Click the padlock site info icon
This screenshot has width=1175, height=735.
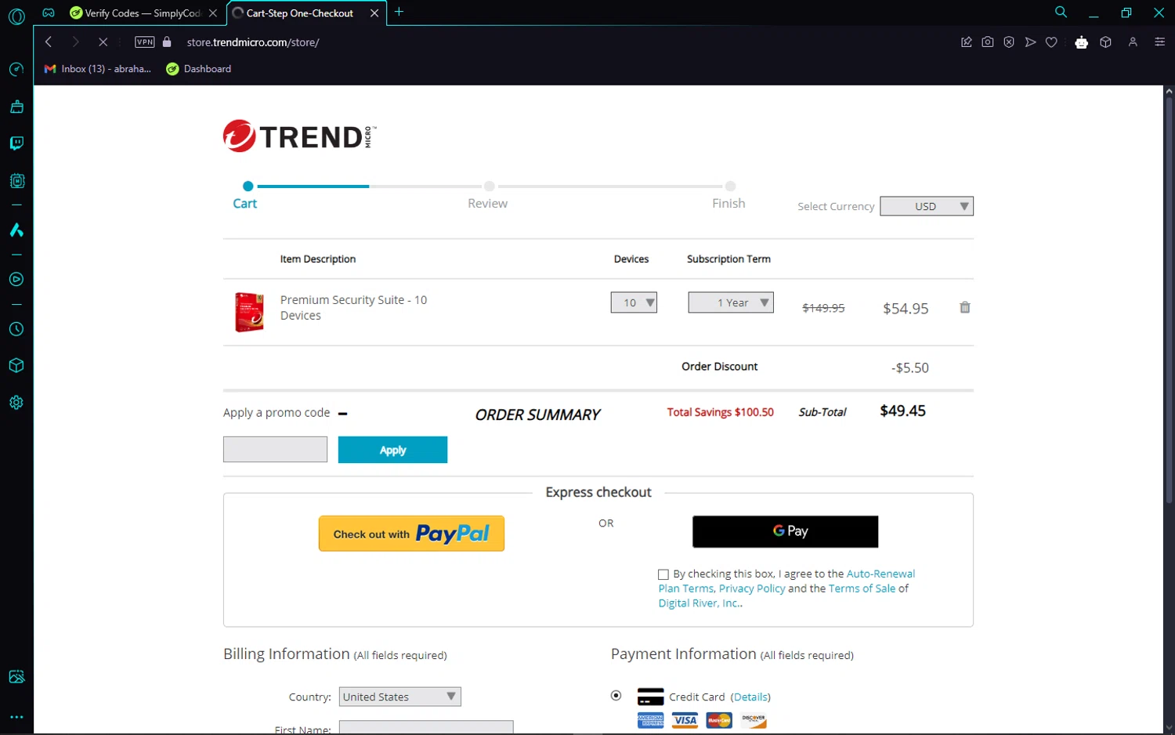point(167,42)
